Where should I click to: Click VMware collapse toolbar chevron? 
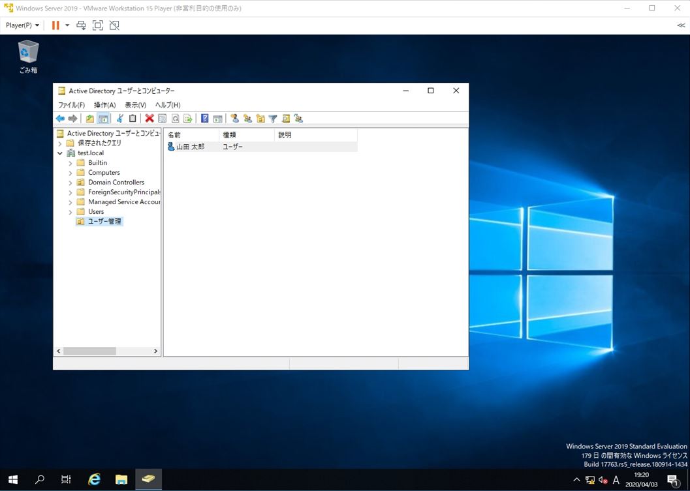(x=682, y=25)
